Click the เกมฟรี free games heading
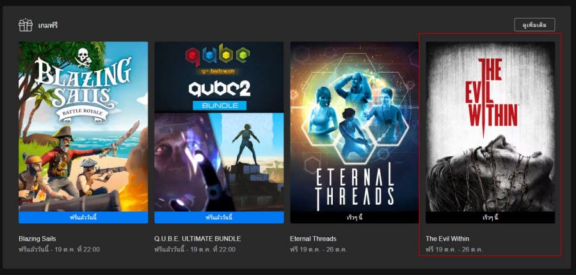This screenshot has height=275, width=576. [48, 26]
